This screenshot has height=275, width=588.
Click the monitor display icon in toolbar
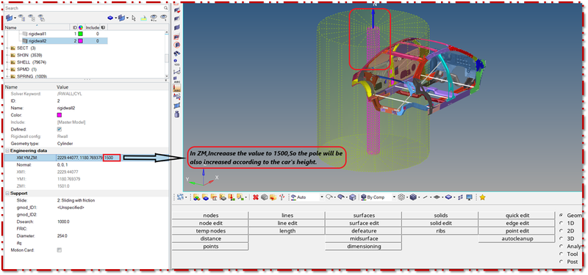point(469,197)
